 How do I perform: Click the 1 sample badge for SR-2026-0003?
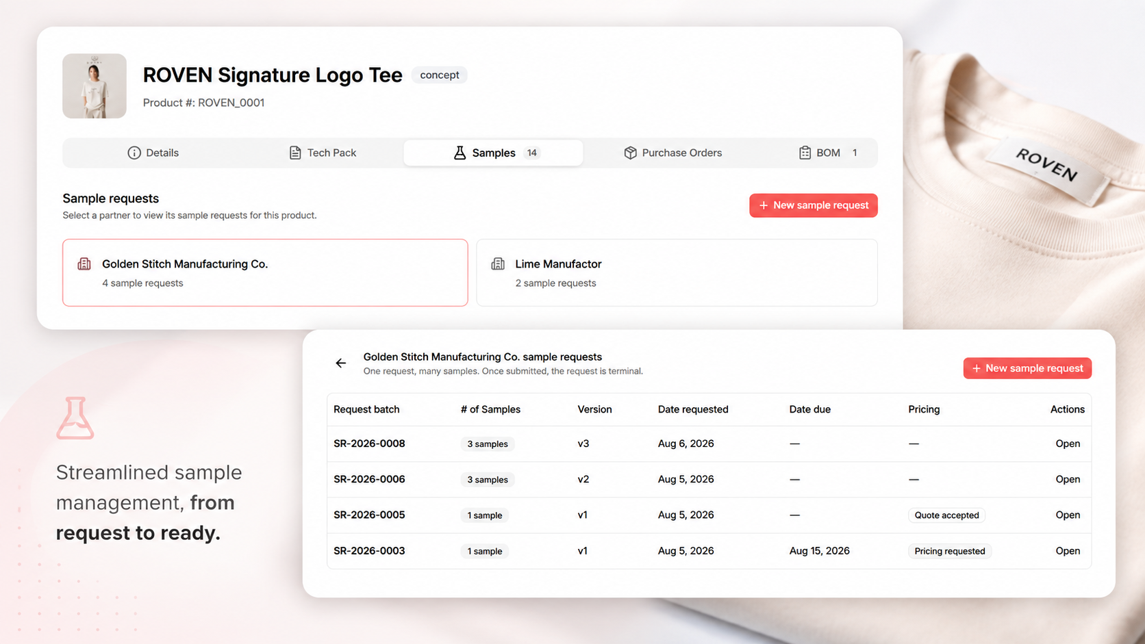tap(485, 551)
